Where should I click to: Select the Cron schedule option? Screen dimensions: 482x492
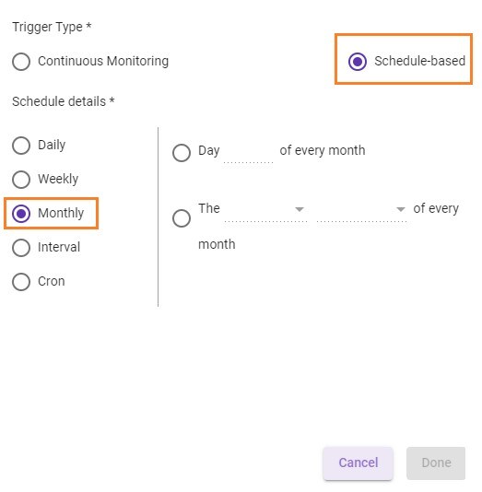(x=21, y=281)
